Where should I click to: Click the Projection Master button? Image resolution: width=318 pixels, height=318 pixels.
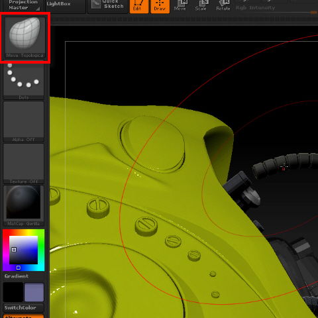coord(23,5)
